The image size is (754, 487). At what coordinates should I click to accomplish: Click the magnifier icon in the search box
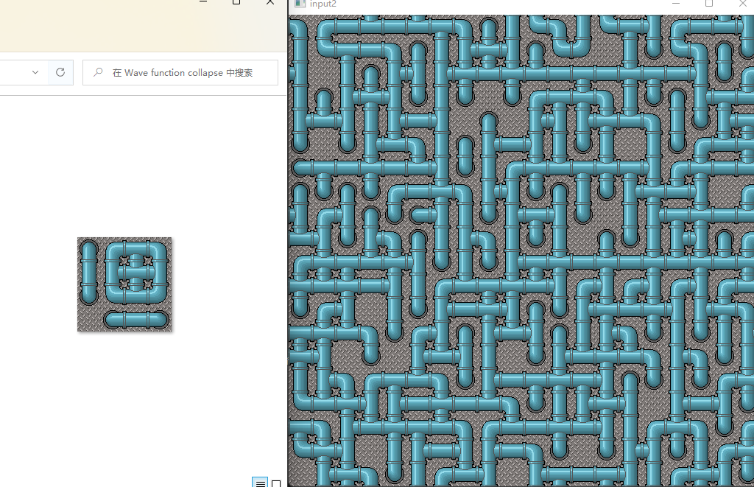click(x=98, y=72)
